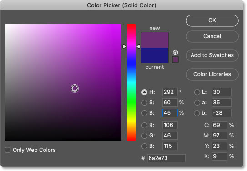
Task: Click the Cancel button
Action: (212, 36)
